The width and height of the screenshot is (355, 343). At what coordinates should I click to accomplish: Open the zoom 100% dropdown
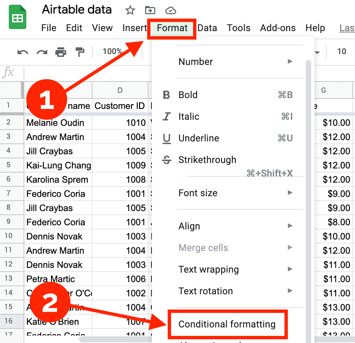coord(113,51)
